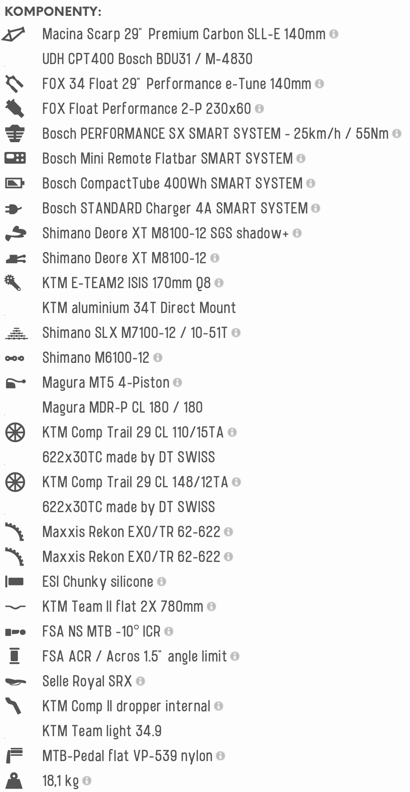Image resolution: width=410 pixels, height=792 pixels.
Task: Click the Maxxis Rekon EXO/TR first tire text
Action: point(131,532)
